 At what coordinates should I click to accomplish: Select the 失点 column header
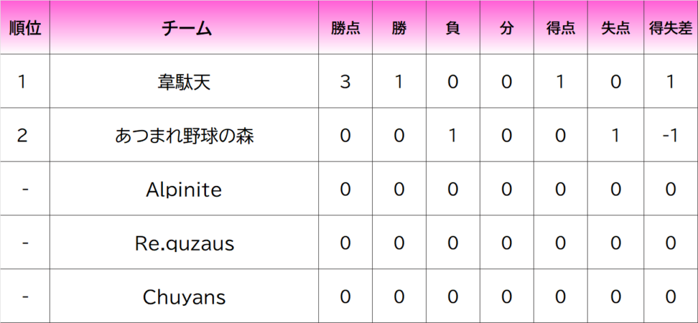616,28
